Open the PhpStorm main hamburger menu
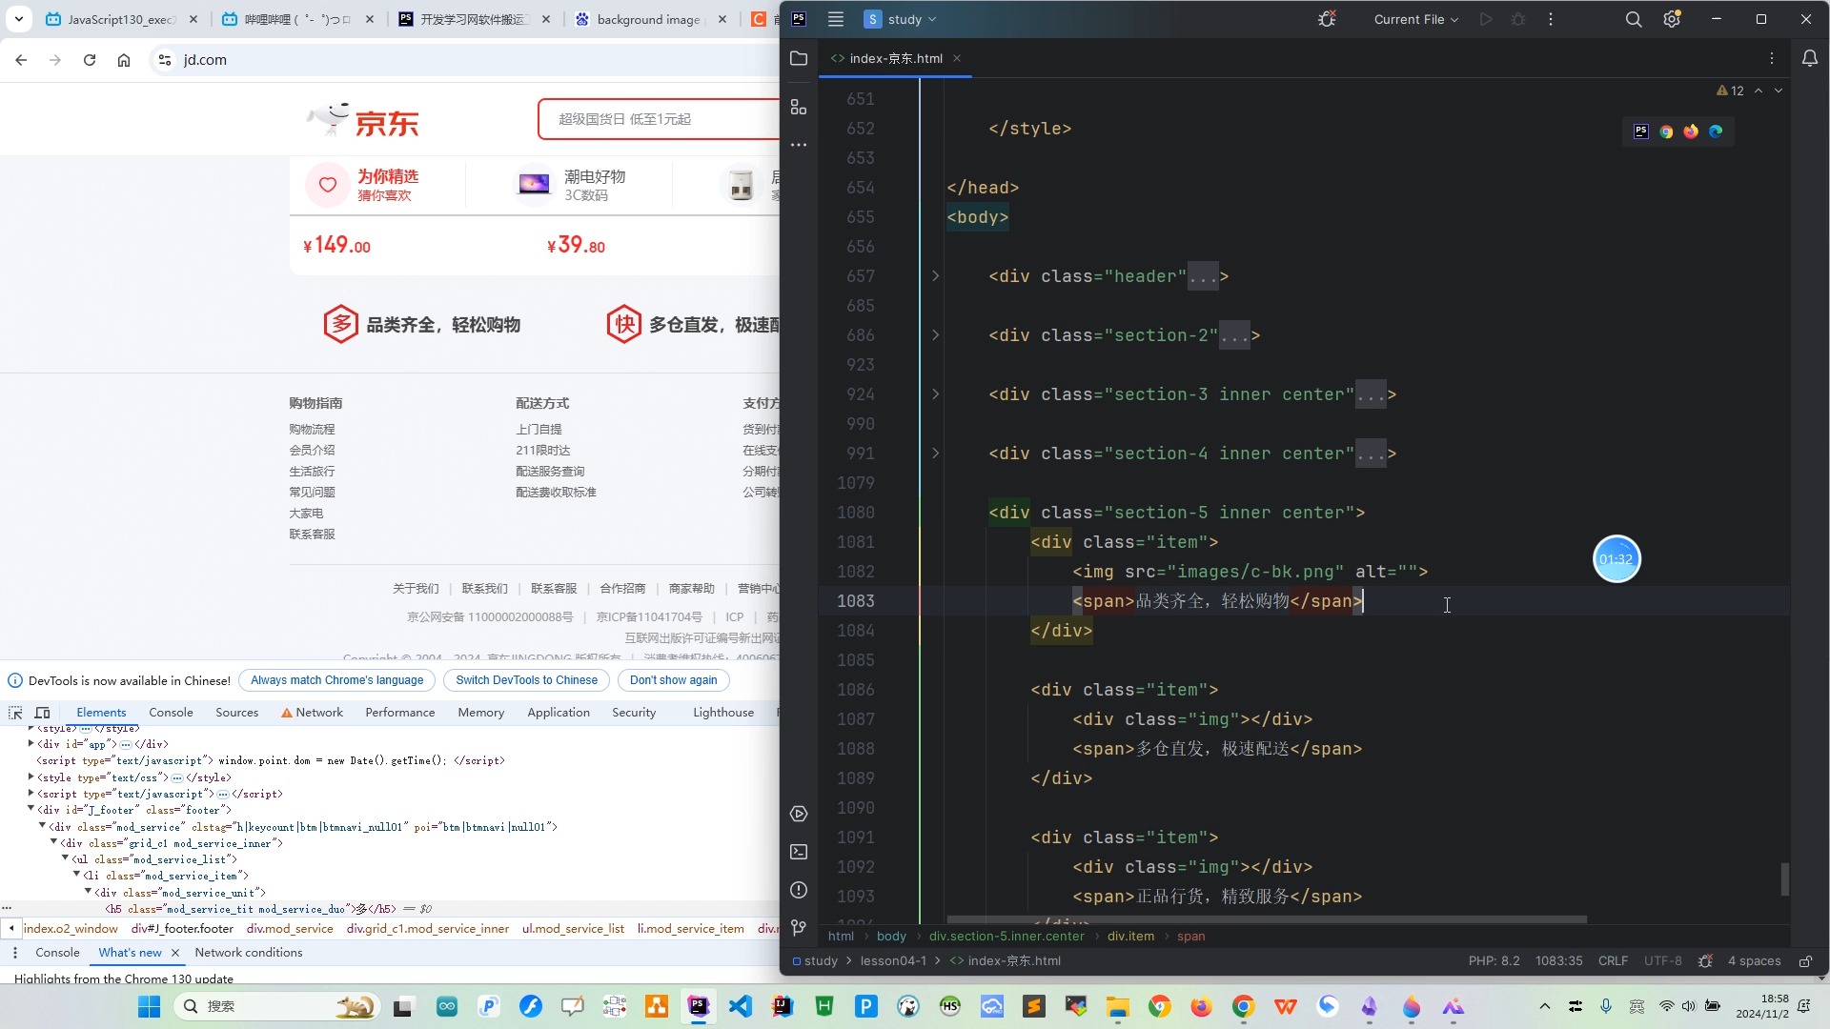Image resolution: width=1830 pixels, height=1029 pixels. (836, 19)
